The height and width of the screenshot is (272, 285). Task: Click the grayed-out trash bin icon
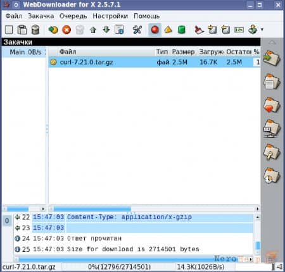80,30
